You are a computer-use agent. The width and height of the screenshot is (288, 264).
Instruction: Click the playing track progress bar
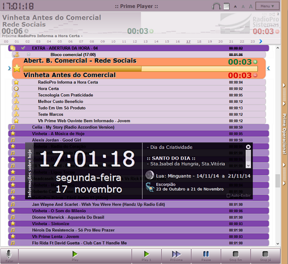click(x=140, y=69)
